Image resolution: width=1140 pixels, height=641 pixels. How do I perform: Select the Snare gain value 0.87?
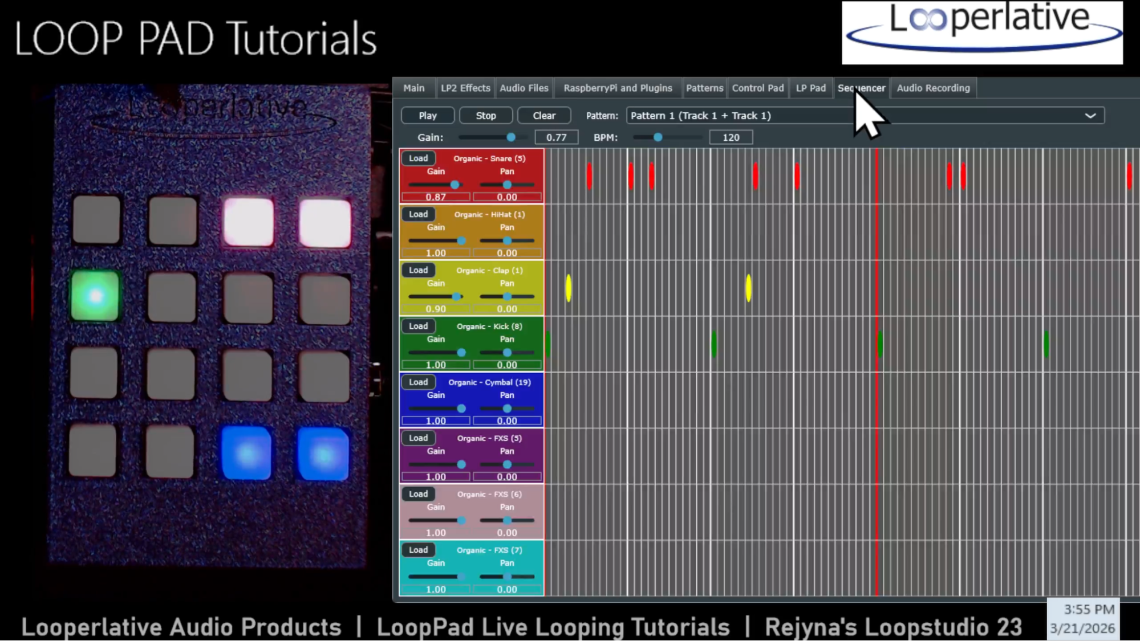pos(436,197)
